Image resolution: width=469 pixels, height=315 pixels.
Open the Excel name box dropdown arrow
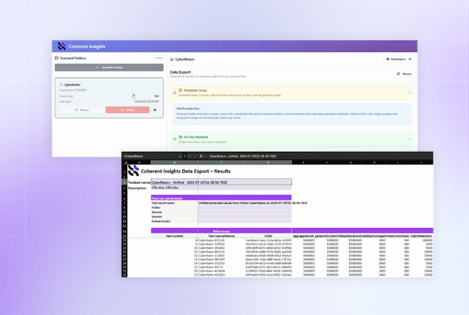tap(180, 156)
